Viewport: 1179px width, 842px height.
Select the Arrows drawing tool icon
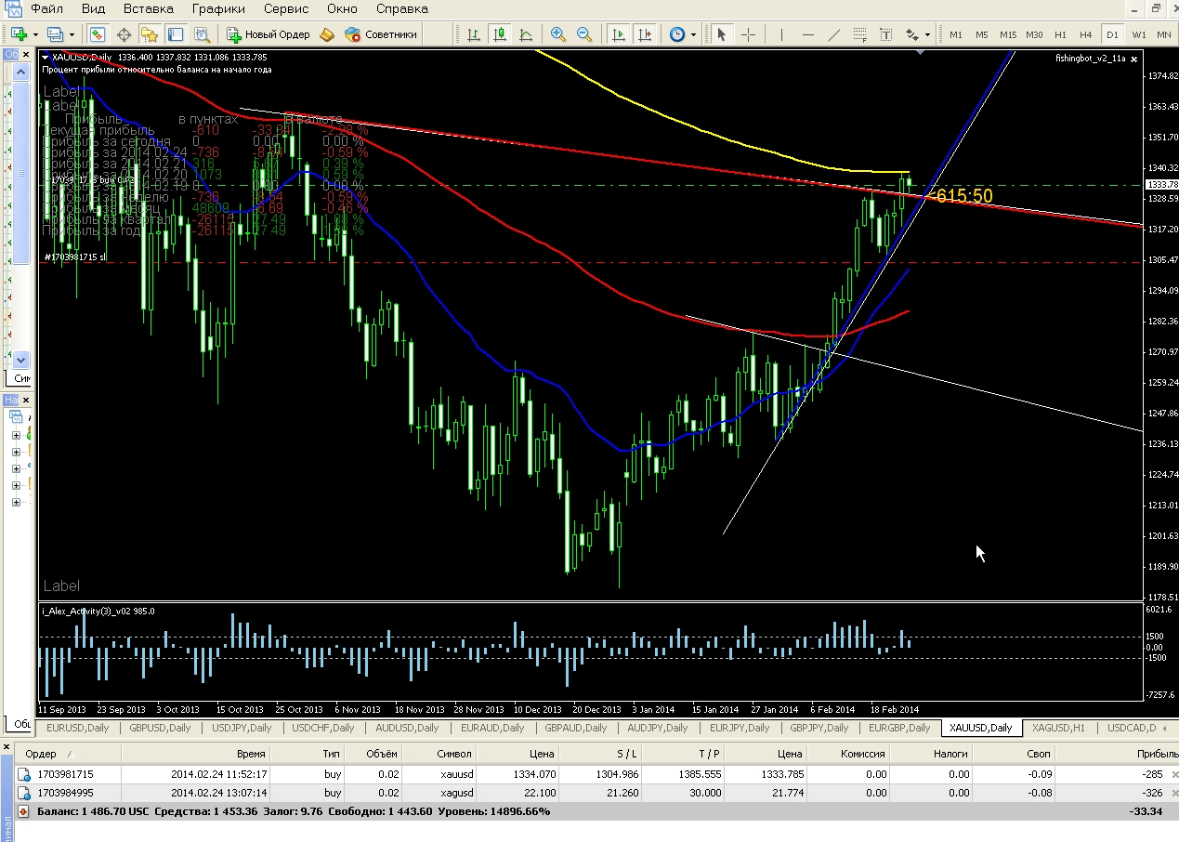911,34
